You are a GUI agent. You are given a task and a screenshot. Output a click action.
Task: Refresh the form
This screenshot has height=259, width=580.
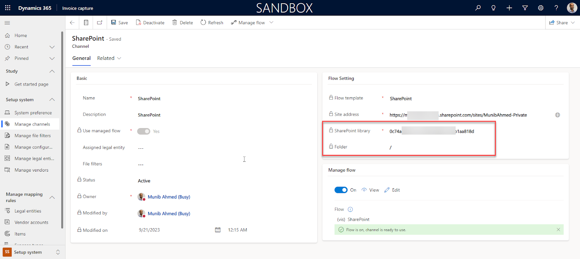coord(212,22)
